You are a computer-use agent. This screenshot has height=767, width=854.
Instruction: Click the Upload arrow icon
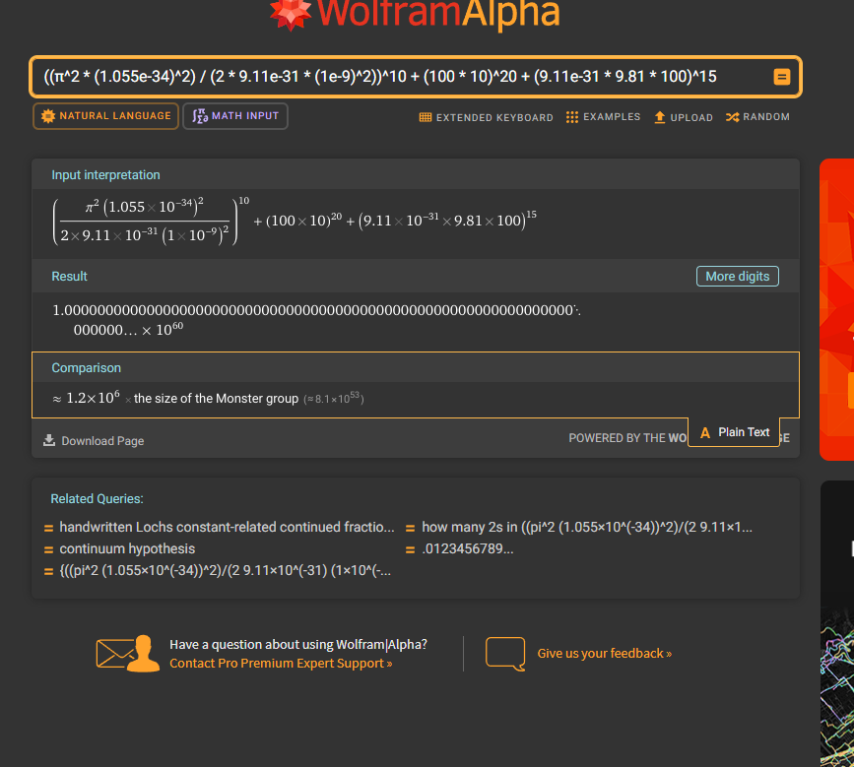pos(660,117)
